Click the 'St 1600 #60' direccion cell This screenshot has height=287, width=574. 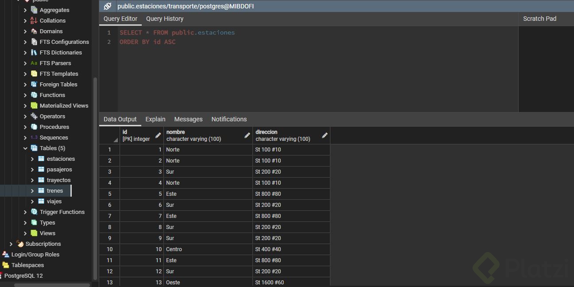tap(291, 282)
